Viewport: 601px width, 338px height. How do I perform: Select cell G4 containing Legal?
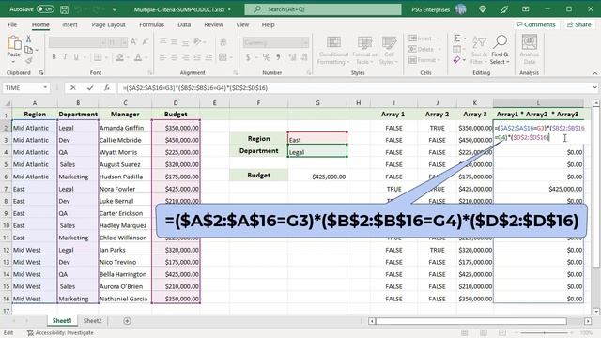point(317,150)
